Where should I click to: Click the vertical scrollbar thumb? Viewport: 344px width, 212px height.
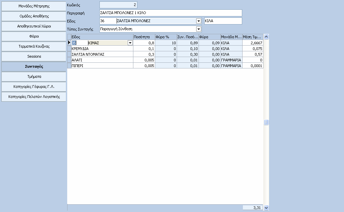pos(266,122)
